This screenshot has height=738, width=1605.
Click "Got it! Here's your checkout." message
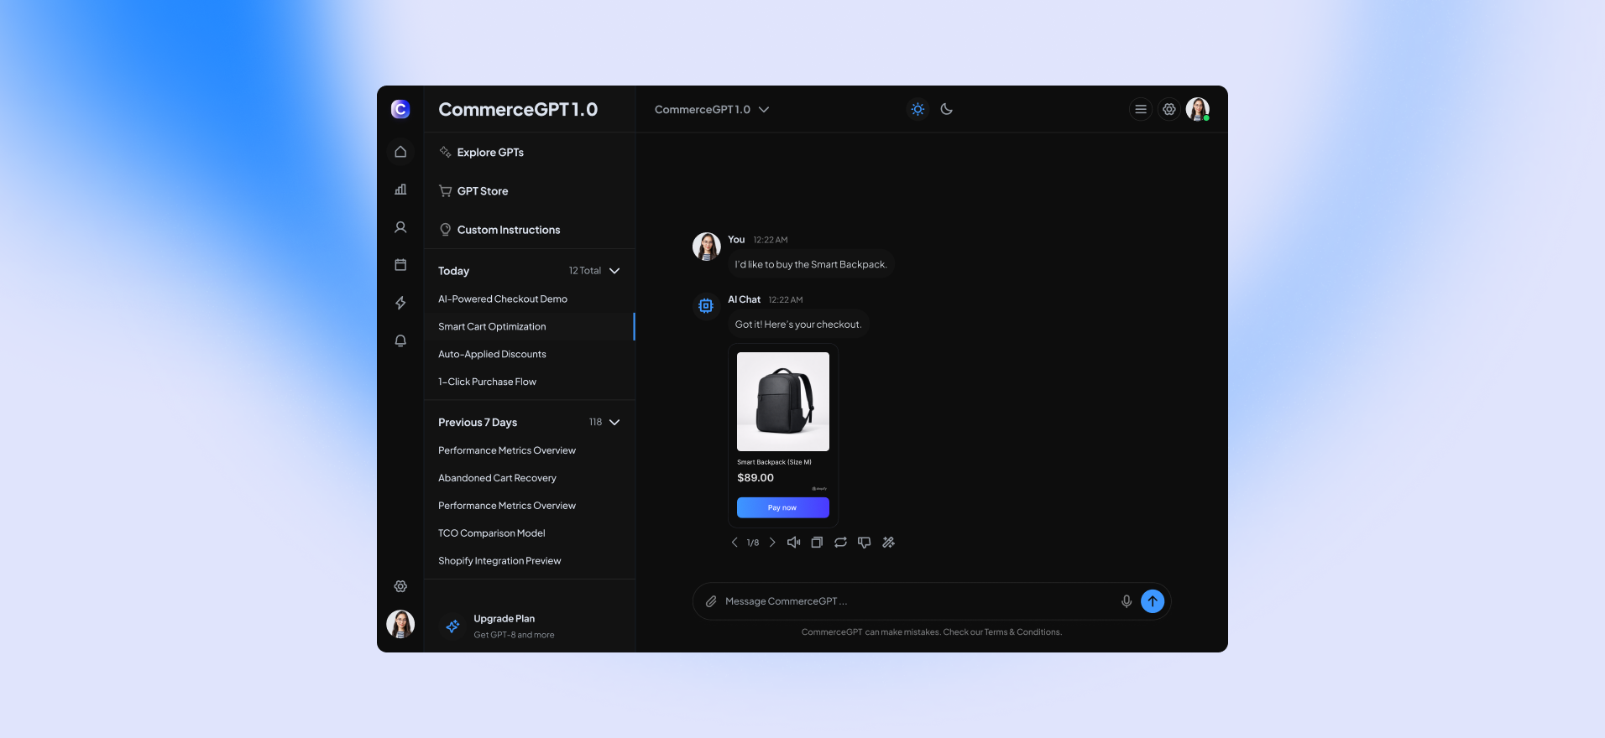798,325
